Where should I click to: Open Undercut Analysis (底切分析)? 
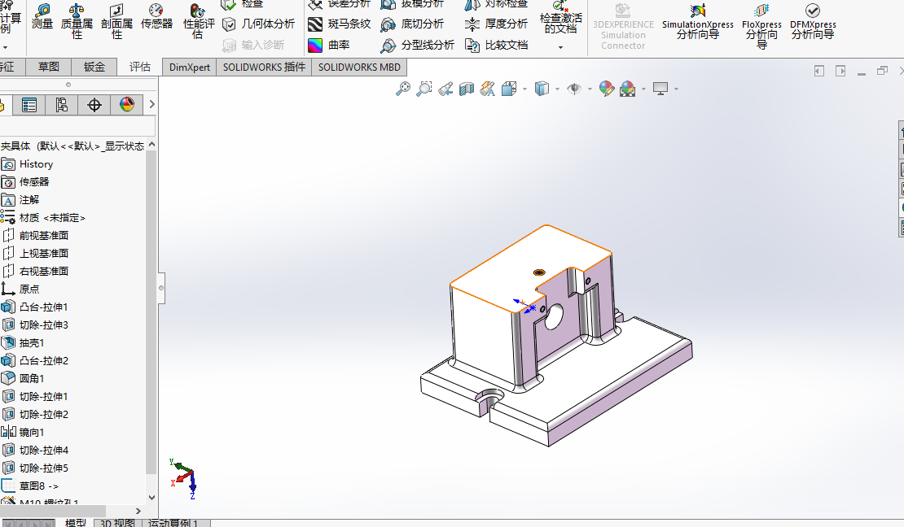tap(412, 24)
